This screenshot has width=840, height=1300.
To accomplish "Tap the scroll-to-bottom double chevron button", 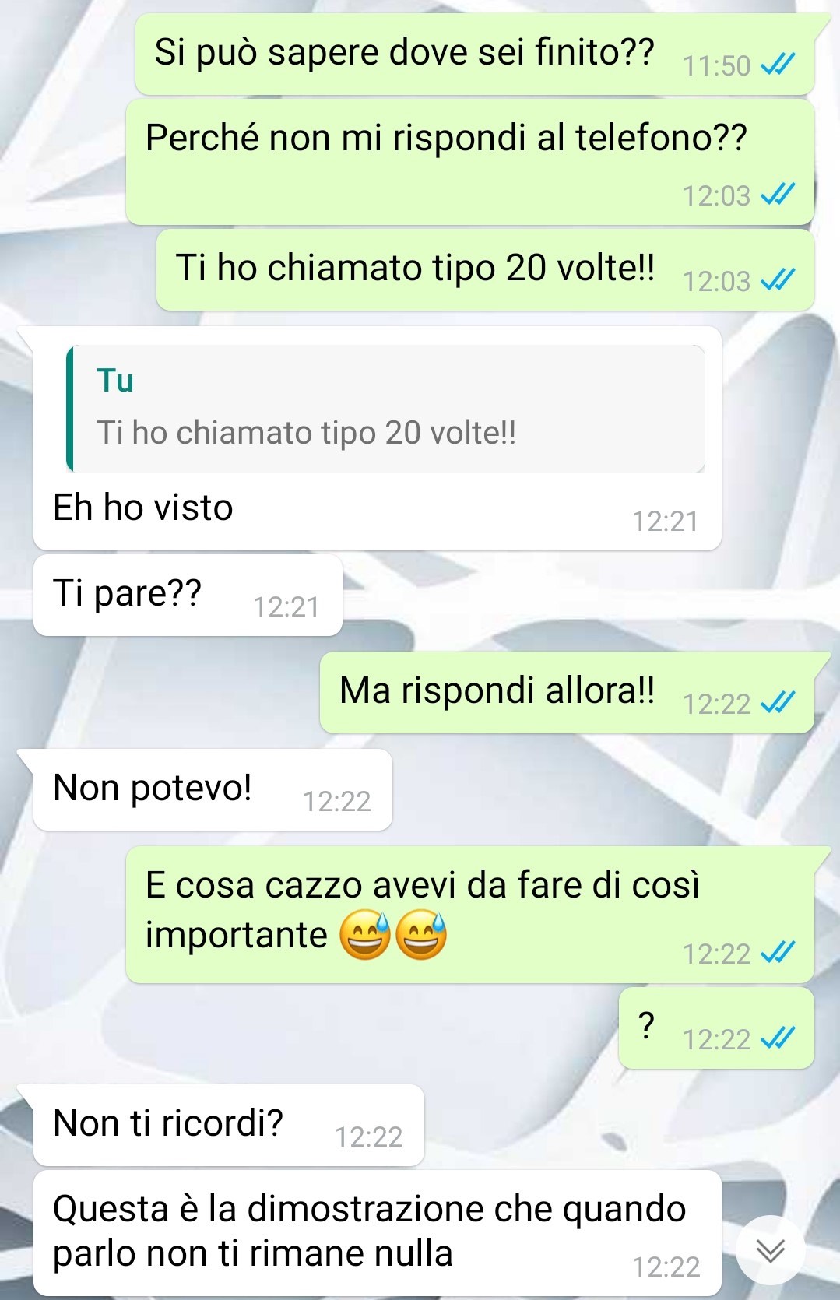I will point(771,1249).
